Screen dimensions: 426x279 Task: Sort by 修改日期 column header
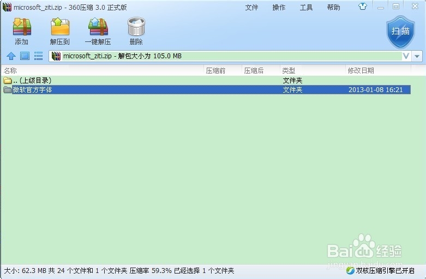click(378, 70)
